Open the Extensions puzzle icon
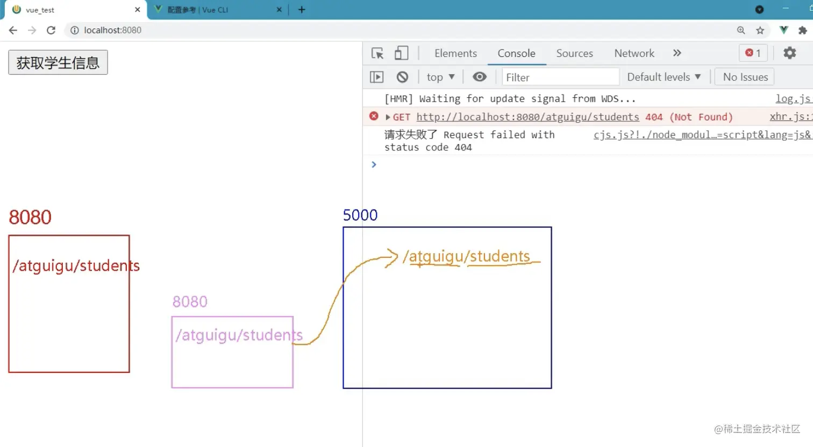 point(803,30)
